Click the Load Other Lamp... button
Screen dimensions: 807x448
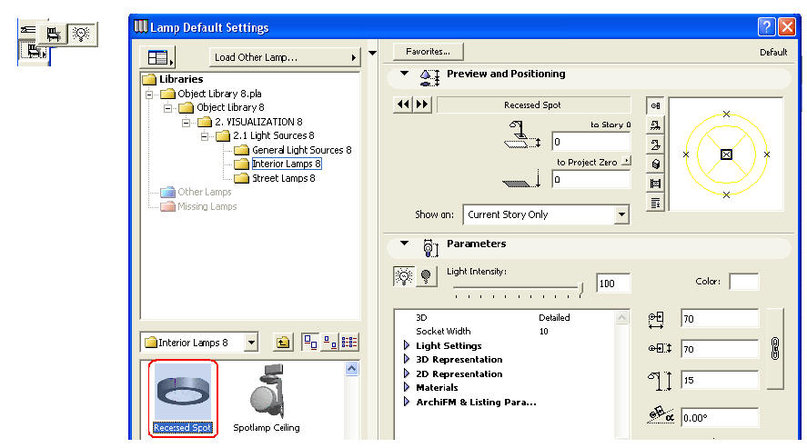point(284,57)
